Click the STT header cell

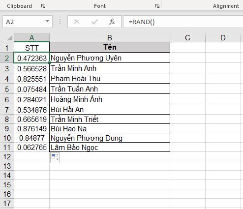(x=32, y=48)
